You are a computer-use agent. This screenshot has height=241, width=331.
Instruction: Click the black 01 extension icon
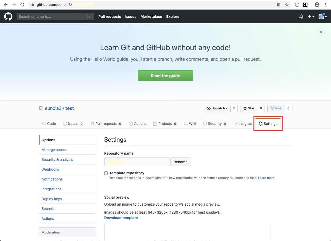(306, 5)
